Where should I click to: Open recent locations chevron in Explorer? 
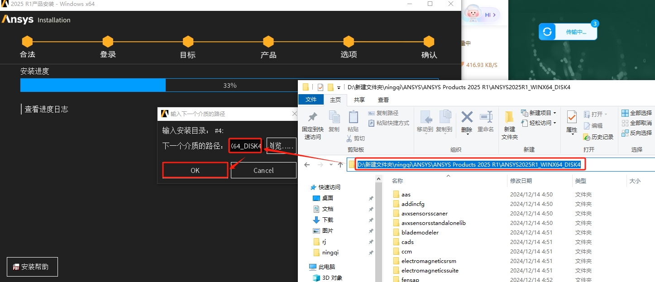click(x=331, y=165)
